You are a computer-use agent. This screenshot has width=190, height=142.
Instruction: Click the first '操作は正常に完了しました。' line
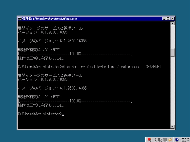[42, 58]
